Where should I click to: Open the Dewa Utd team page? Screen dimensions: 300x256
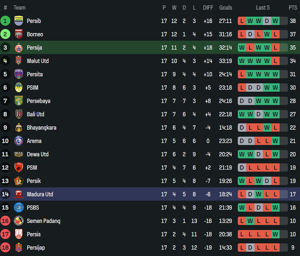[x=38, y=154]
